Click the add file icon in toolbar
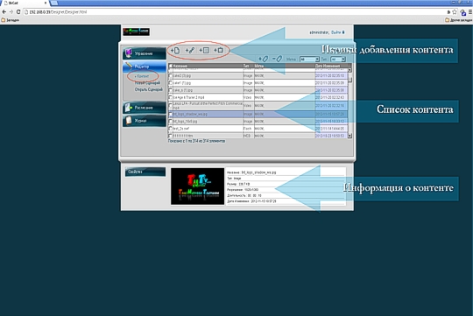473x316 pixels. 175,51
